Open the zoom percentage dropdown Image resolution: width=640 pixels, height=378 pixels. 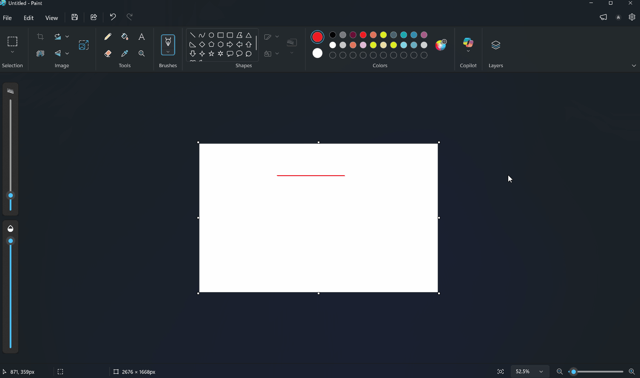pyautogui.click(x=541, y=372)
